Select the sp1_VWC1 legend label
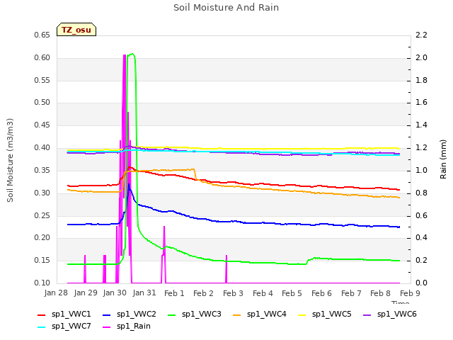This screenshot has width=453, height=340. point(71,314)
